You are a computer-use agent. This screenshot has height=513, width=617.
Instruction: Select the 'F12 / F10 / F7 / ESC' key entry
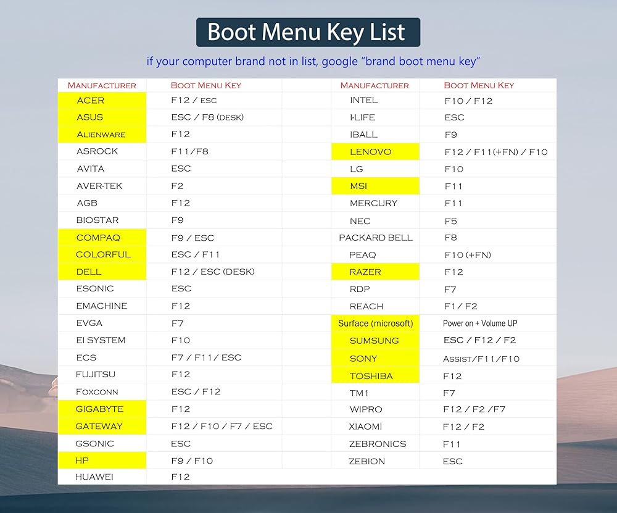pos(222,426)
